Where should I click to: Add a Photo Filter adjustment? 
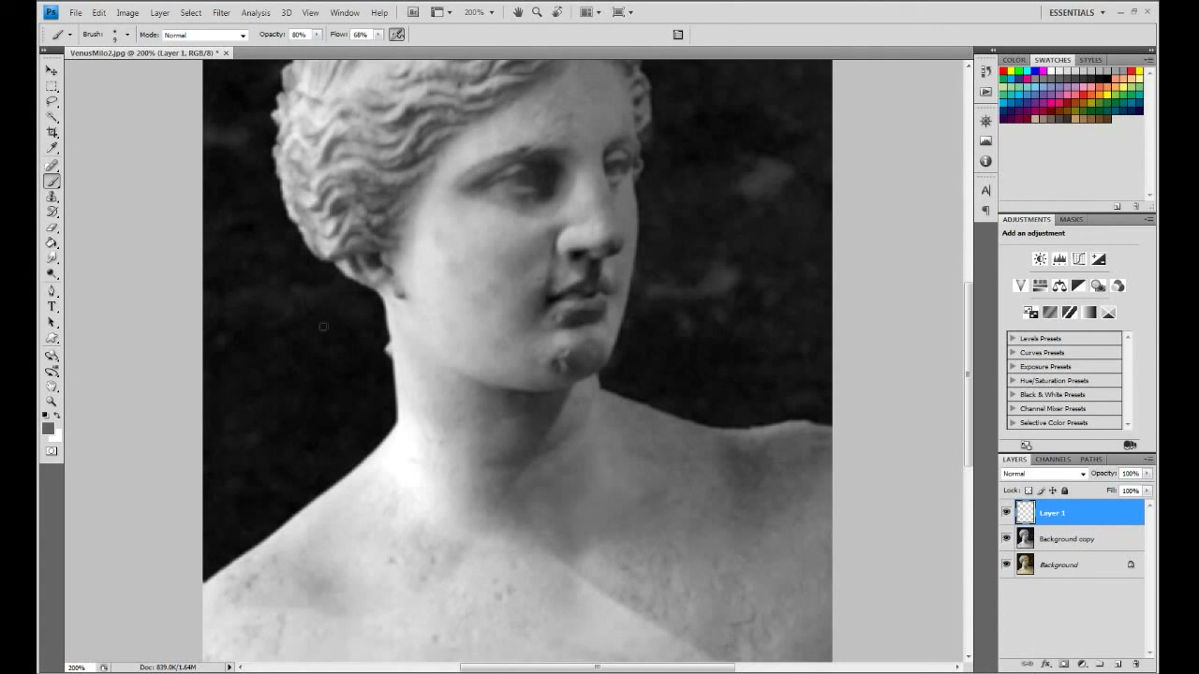pos(1099,286)
